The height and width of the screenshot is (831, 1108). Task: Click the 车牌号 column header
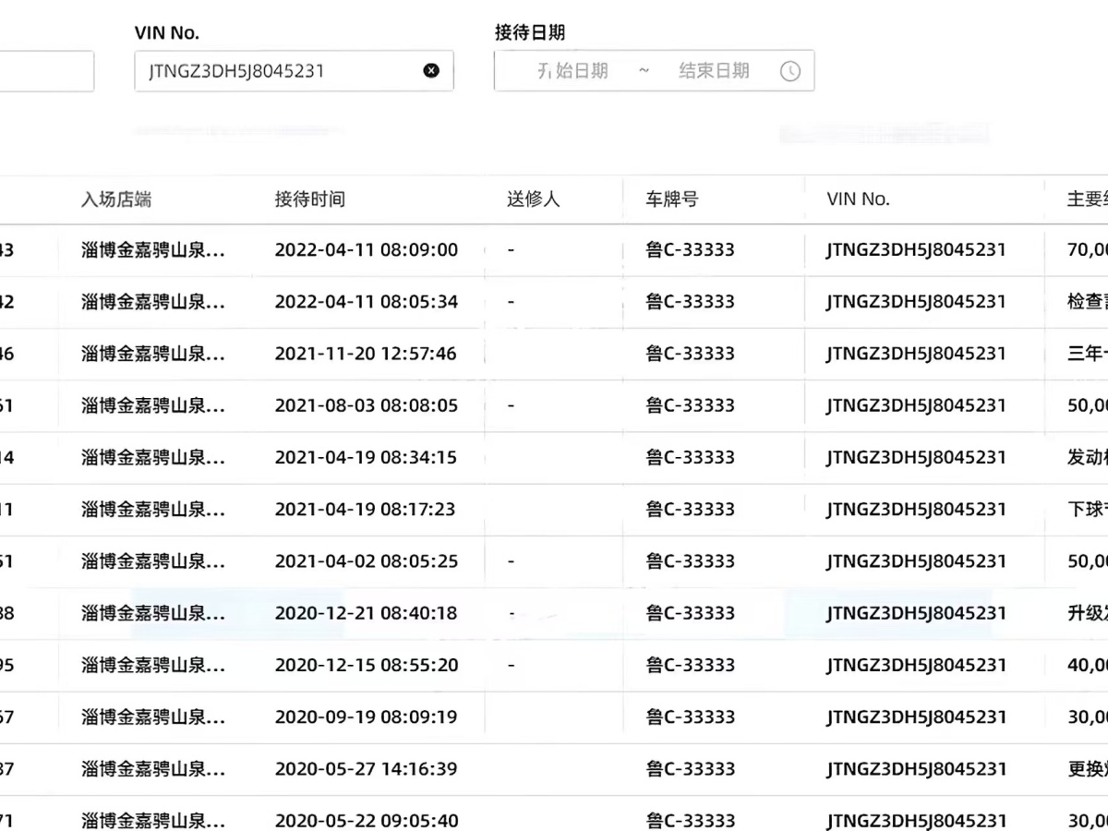pyautogui.click(x=672, y=199)
